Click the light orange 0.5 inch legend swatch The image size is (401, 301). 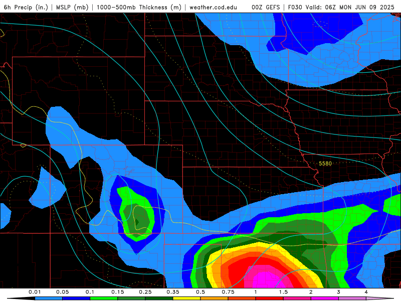215,298
